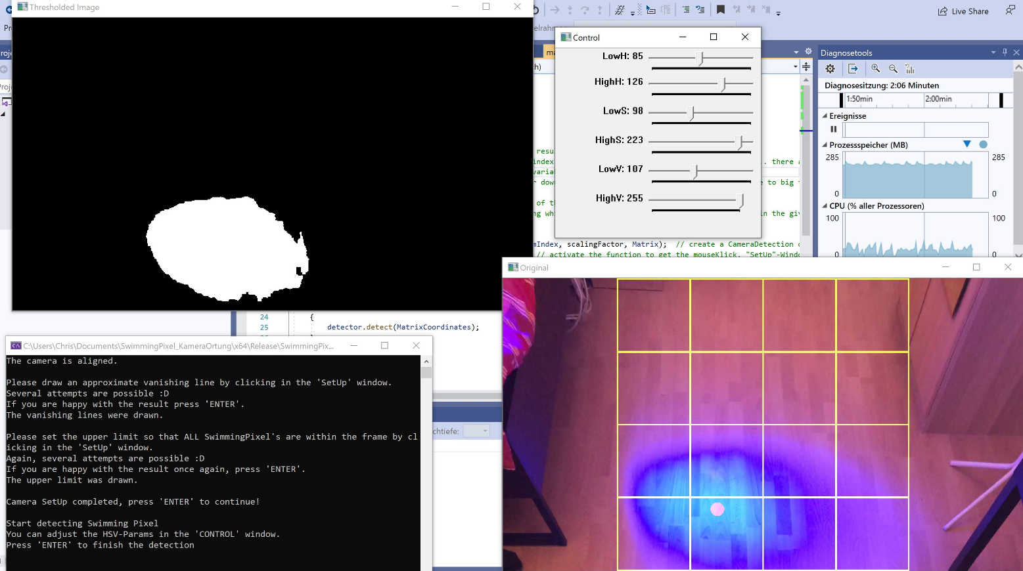Click the export arrow icon in Diagnosetools
The image size is (1023, 571).
853,69
